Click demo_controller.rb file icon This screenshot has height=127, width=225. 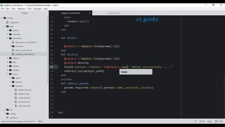point(13,50)
